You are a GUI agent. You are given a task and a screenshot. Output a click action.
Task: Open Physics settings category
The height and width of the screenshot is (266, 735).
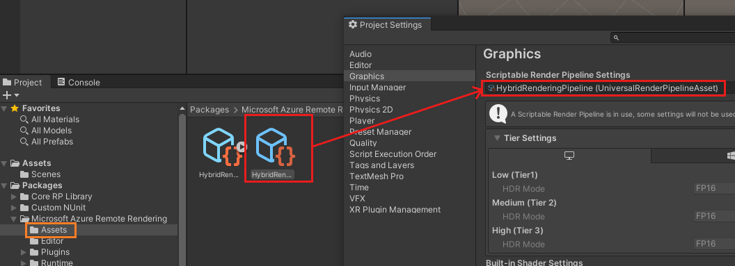pos(364,99)
